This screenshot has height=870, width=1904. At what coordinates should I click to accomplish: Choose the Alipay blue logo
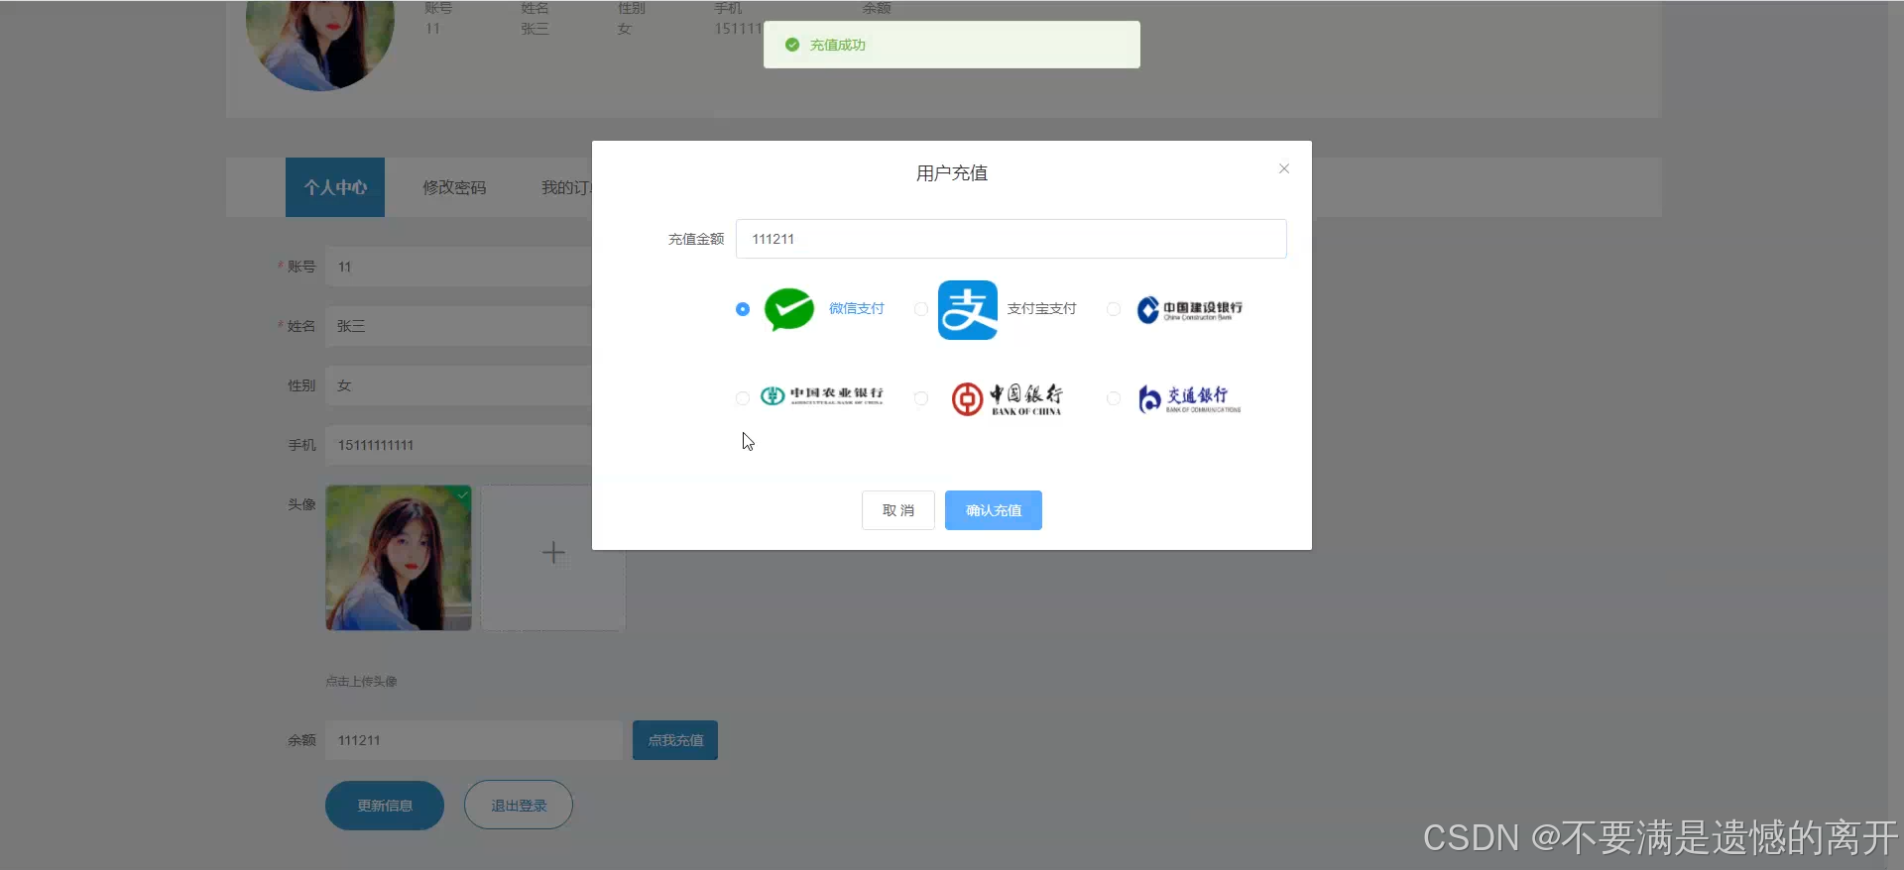pos(968,310)
